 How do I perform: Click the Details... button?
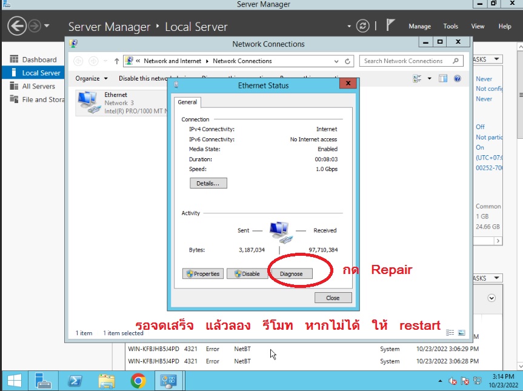click(208, 183)
